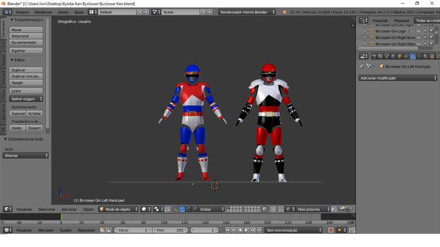
Task: Toggle selectability of Bicrosser Gin Right Bicep
Action: coord(425,38)
